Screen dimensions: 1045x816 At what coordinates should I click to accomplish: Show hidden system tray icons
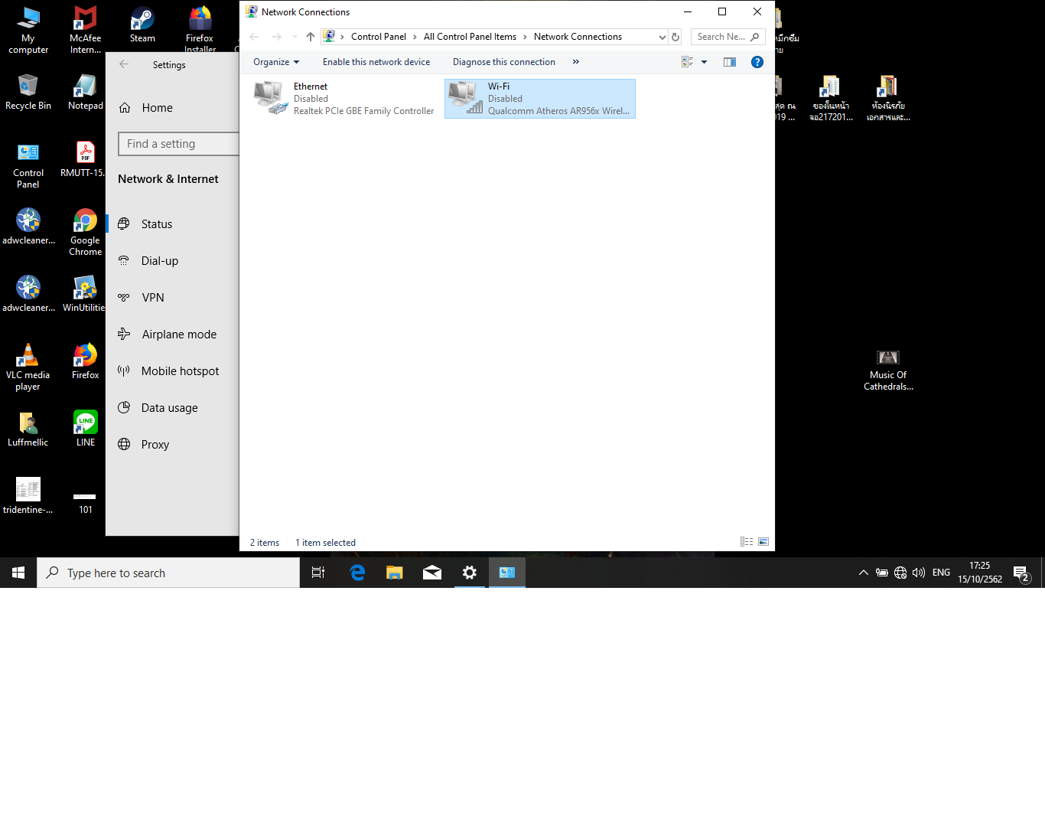click(x=864, y=573)
